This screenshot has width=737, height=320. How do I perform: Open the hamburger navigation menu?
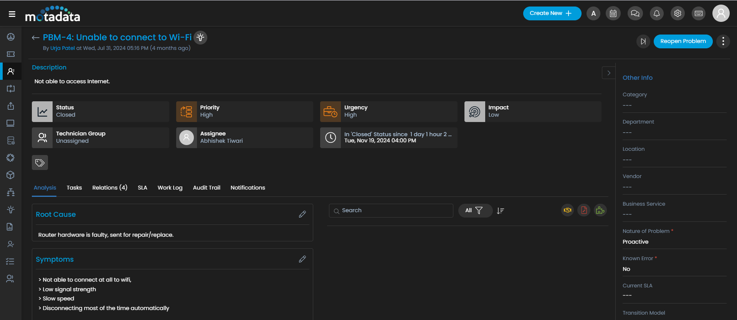pos(12,14)
